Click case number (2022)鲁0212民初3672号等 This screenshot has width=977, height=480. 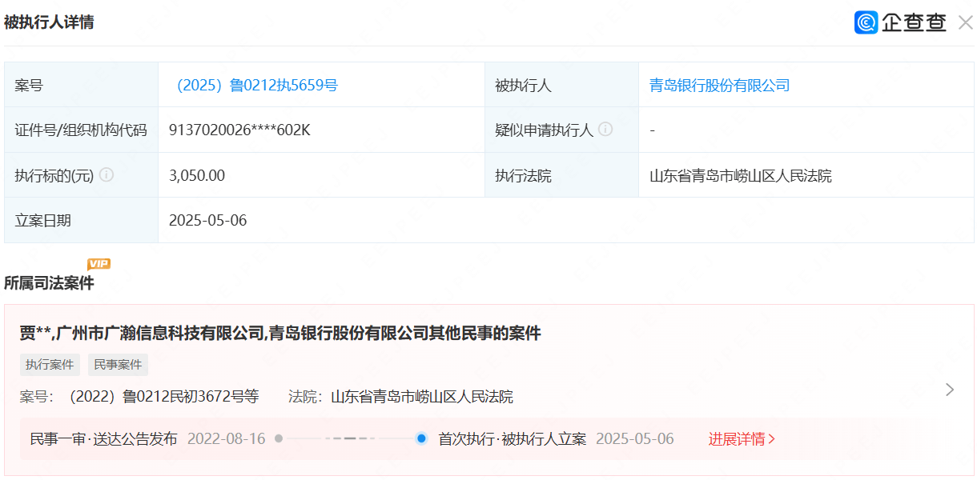(163, 396)
